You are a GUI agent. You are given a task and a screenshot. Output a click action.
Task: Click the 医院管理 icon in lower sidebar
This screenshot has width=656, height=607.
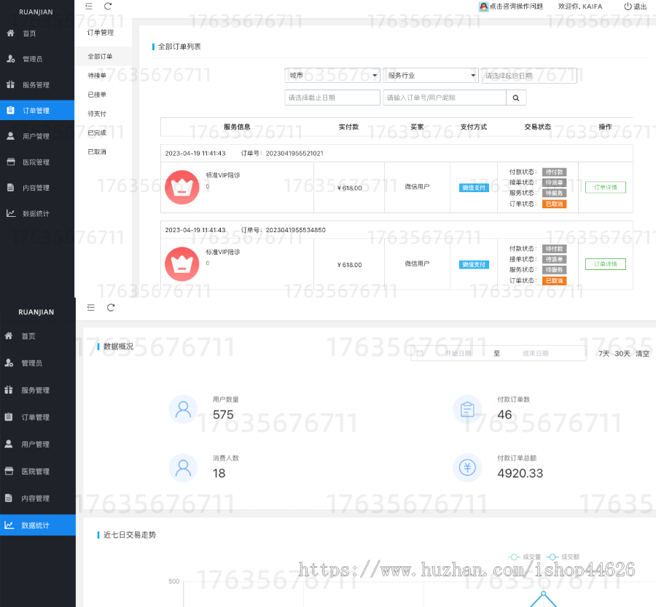(x=9, y=471)
